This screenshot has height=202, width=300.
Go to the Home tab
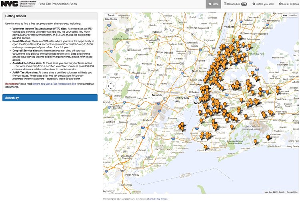click(214, 4)
